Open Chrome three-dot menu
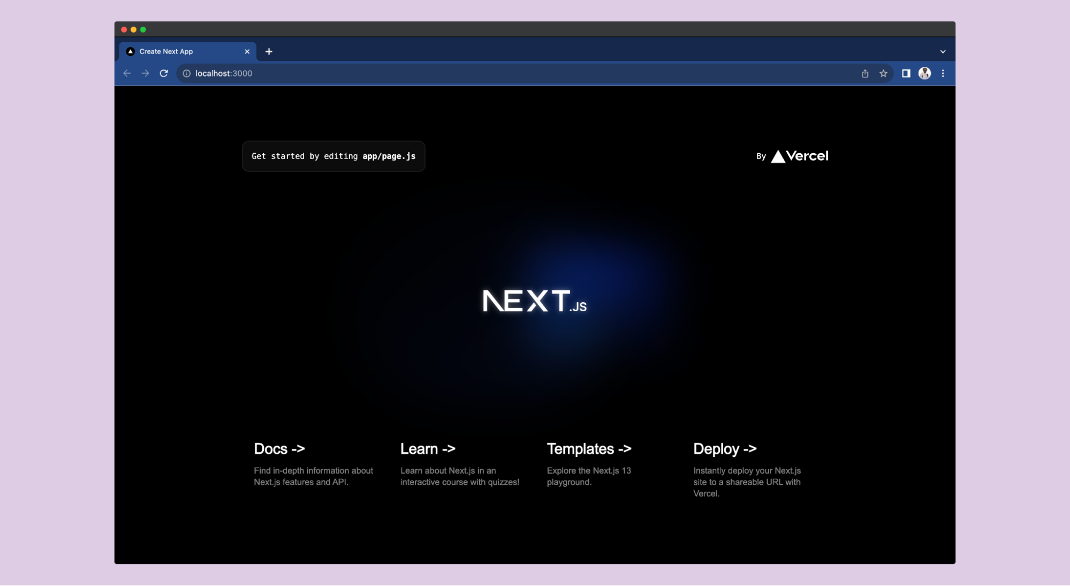The image size is (1070, 586). click(943, 73)
